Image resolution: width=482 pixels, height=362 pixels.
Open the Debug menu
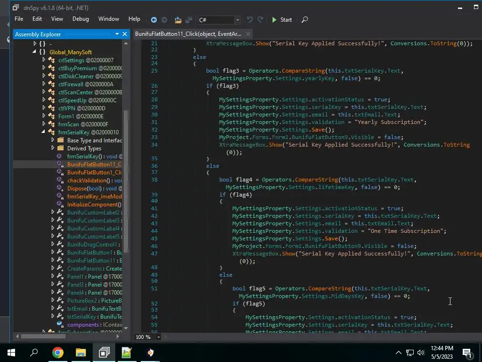[80, 19]
